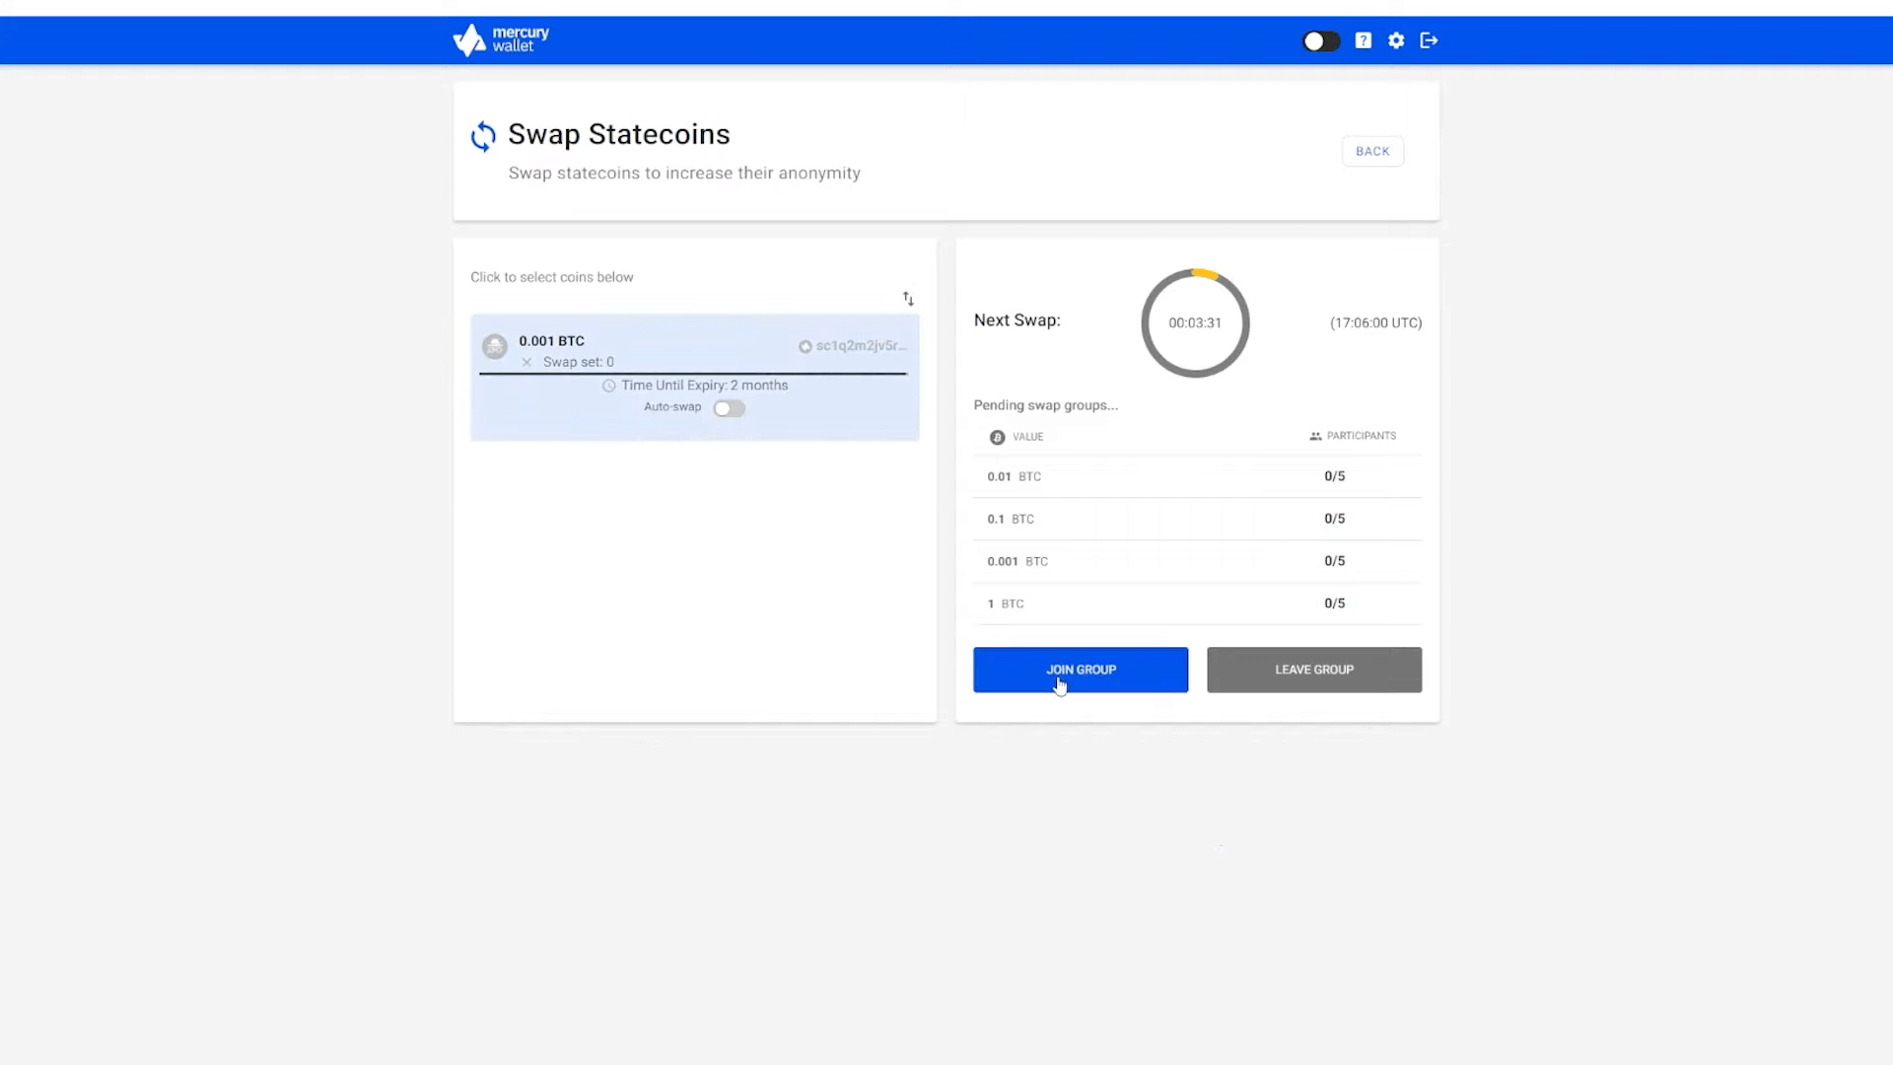Image resolution: width=1893 pixels, height=1065 pixels.
Task: Click the LEAVE GROUP button
Action: pos(1313,670)
